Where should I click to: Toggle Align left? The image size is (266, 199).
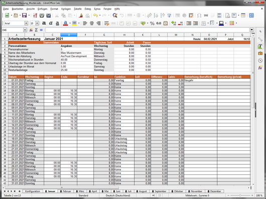85,23
